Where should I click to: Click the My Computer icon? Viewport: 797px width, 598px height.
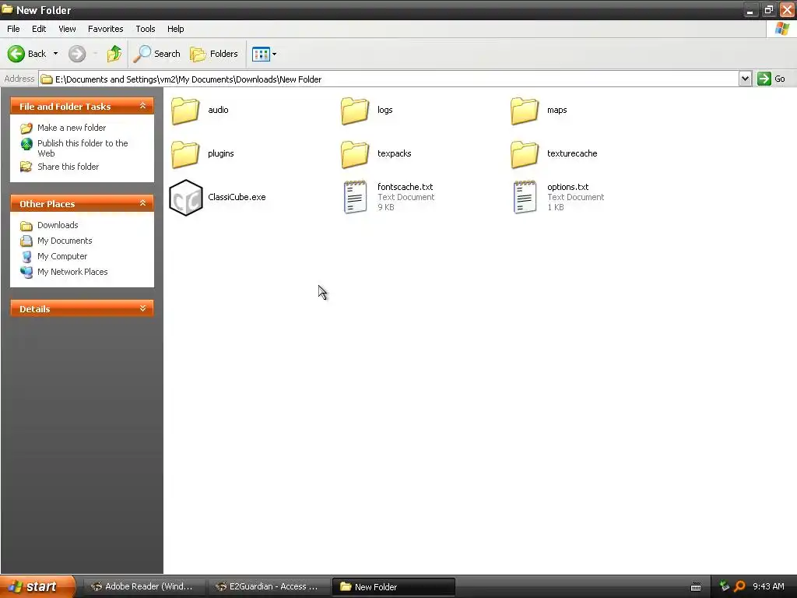point(26,257)
